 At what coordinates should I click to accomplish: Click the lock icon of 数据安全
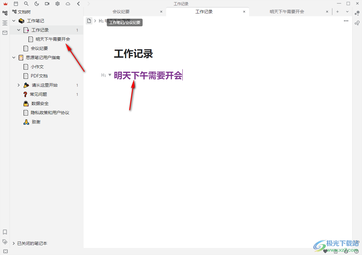click(x=26, y=103)
